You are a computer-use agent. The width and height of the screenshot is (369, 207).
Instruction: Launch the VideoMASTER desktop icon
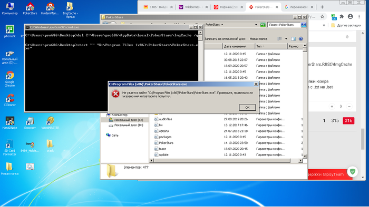(x=50, y=123)
